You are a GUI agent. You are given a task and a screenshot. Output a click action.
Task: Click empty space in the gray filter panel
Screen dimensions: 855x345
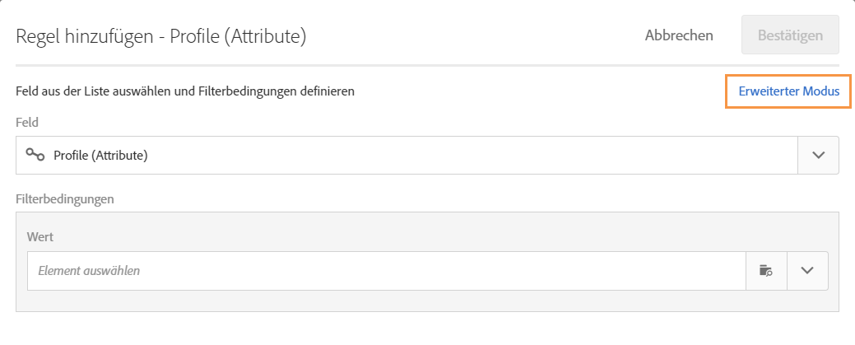tap(428, 301)
